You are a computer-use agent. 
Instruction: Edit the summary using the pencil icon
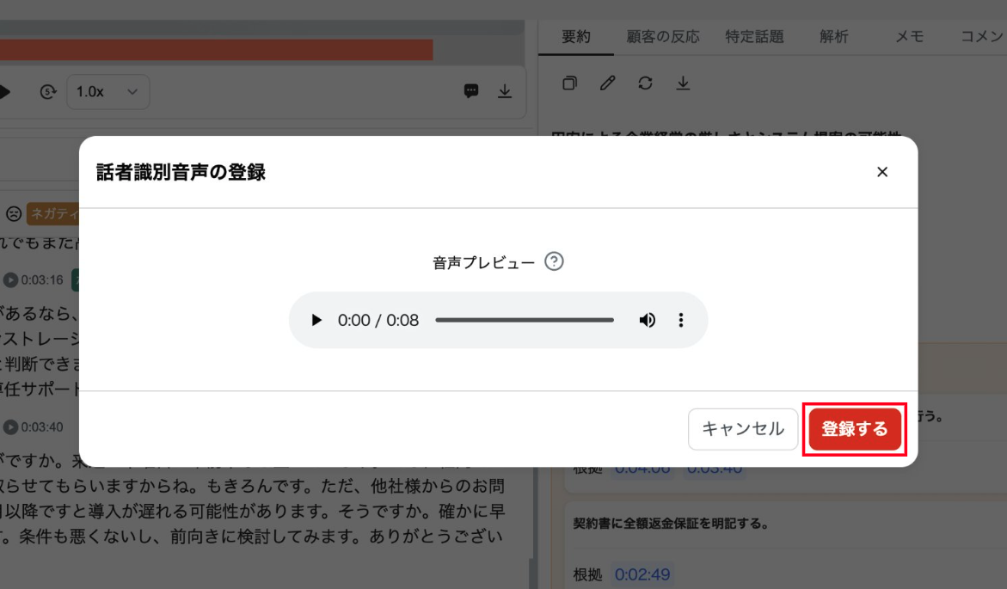click(607, 83)
